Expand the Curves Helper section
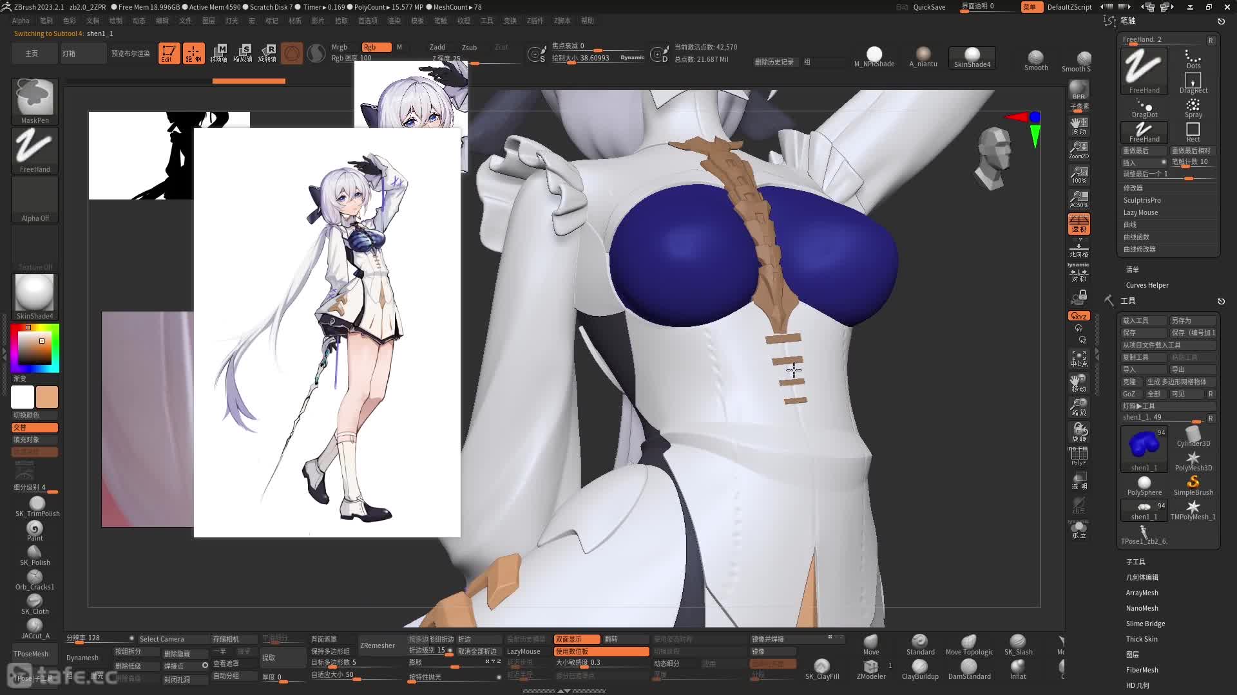 point(1147,285)
